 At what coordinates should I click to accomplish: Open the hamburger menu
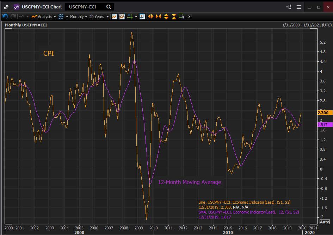299,7
